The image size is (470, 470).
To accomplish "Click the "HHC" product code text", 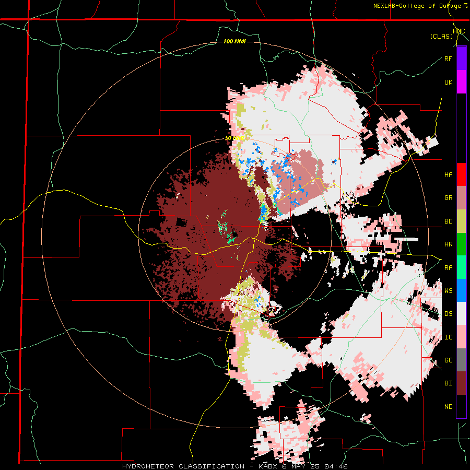I will tap(459, 31).
